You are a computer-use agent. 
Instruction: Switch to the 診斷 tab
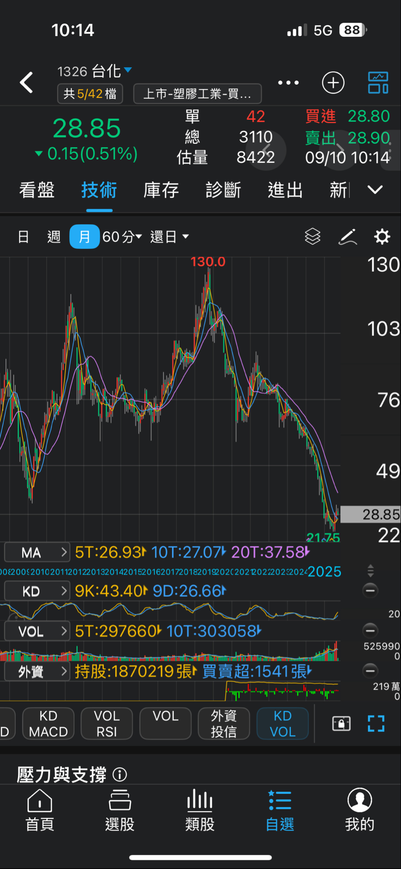(223, 190)
